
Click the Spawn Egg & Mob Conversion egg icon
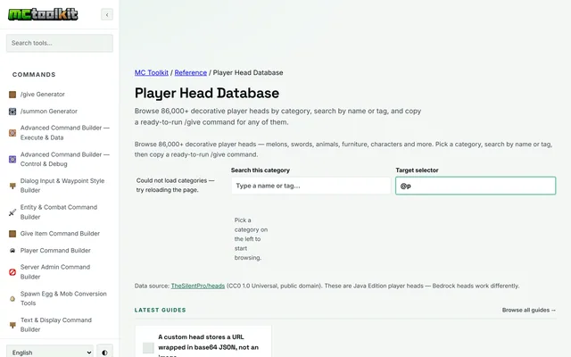point(12,298)
